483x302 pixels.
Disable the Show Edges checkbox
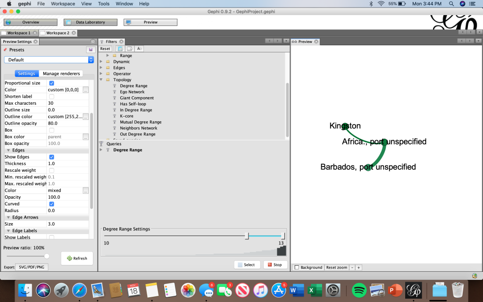pyautogui.click(x=51, y=157)
